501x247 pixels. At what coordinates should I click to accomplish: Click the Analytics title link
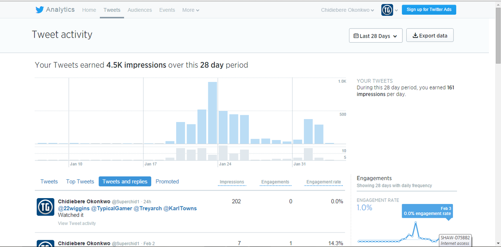pyautogui.click(x=60, y=10)
